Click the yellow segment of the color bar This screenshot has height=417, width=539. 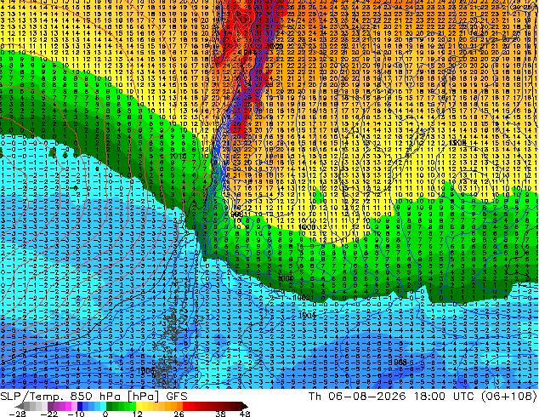click(145, 406)
